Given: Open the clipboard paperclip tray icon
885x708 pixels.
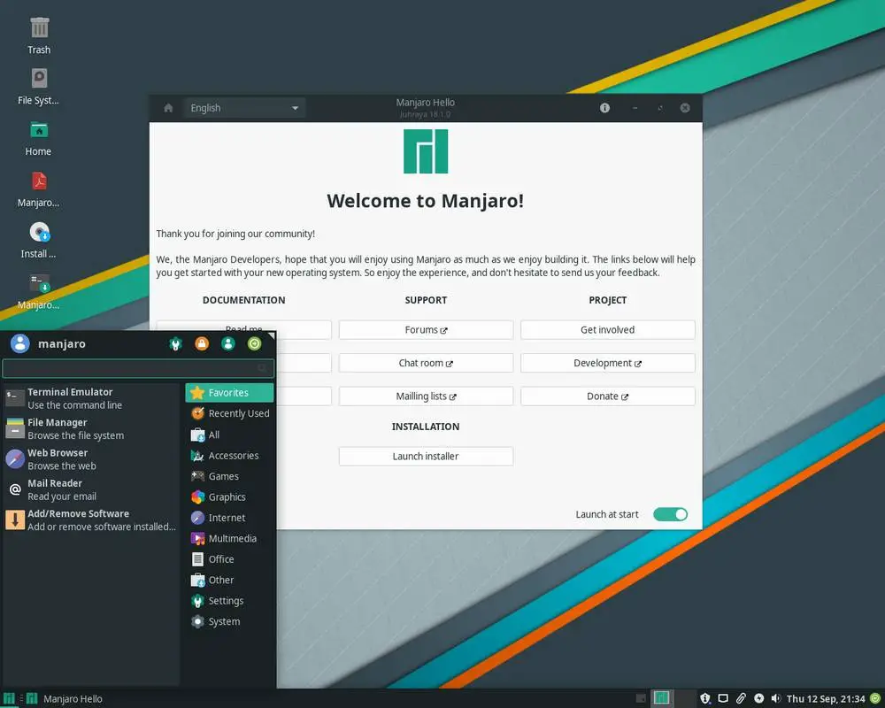Looking at the screenshot, I should point(741,698).
